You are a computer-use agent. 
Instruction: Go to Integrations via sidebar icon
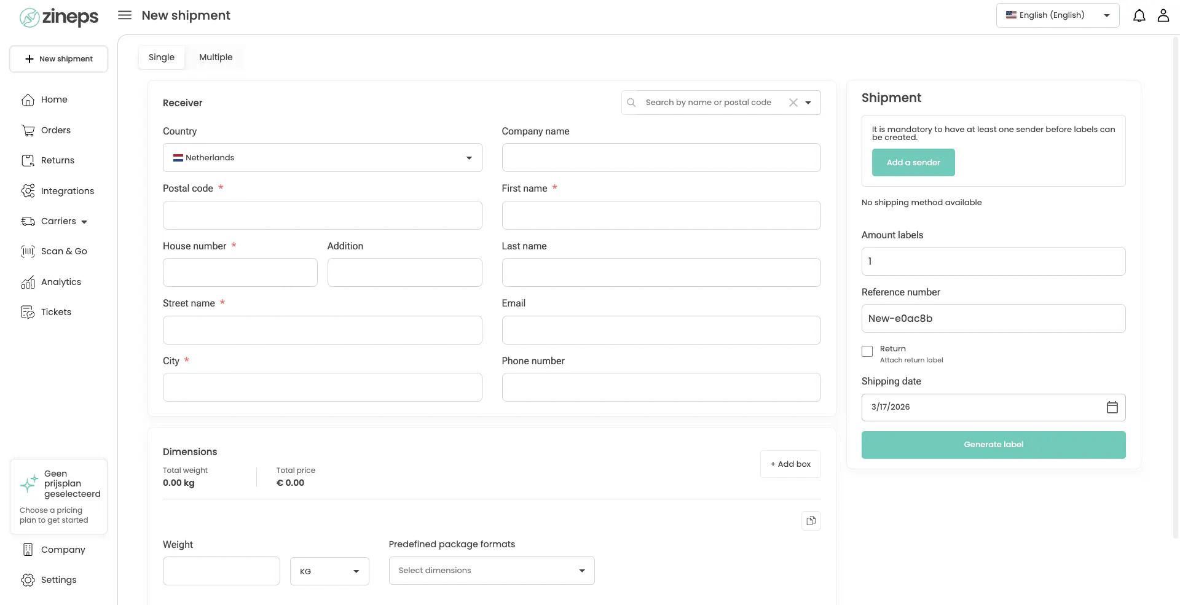coord(68,191)
